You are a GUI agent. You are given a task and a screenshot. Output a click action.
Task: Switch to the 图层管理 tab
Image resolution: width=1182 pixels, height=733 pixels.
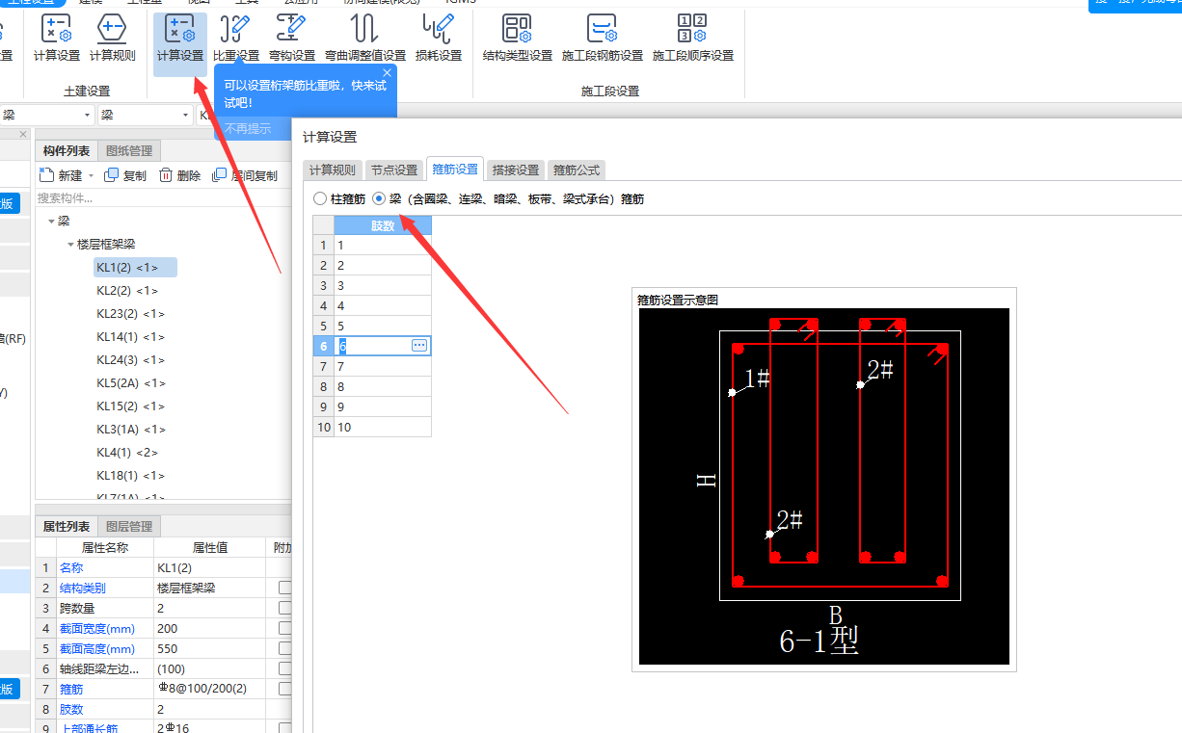pos(129,526)
